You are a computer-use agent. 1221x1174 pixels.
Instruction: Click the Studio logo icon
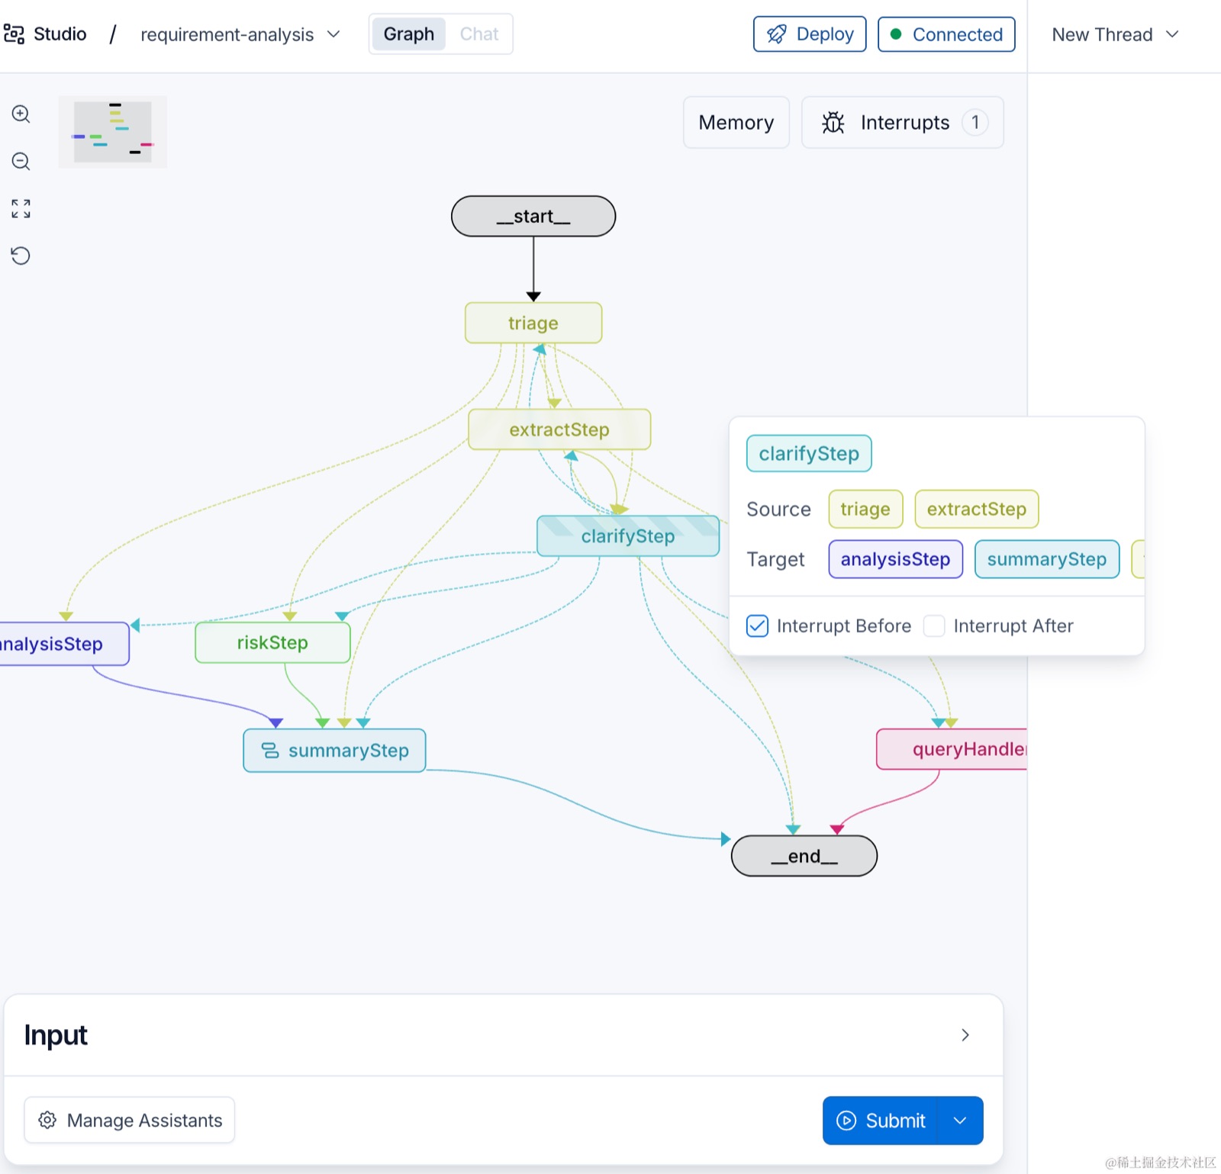pos(14,34)
